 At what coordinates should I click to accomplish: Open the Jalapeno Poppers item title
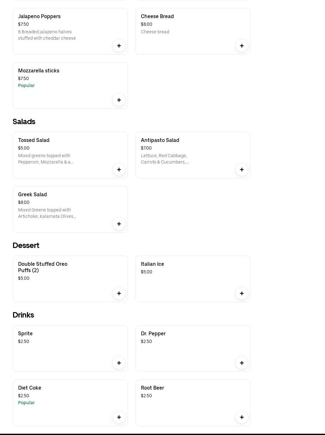click(x=39, y=17)
